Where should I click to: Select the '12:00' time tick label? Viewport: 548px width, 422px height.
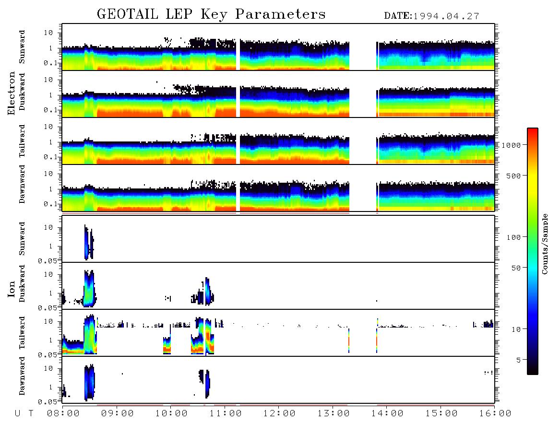pyautogui.click(x=279, y=413)
